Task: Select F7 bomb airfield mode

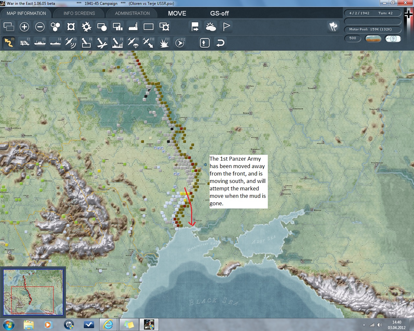Action: coord(102,43)
